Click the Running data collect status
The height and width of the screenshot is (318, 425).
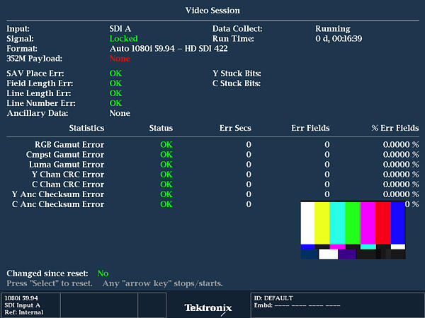click(333, 29)
